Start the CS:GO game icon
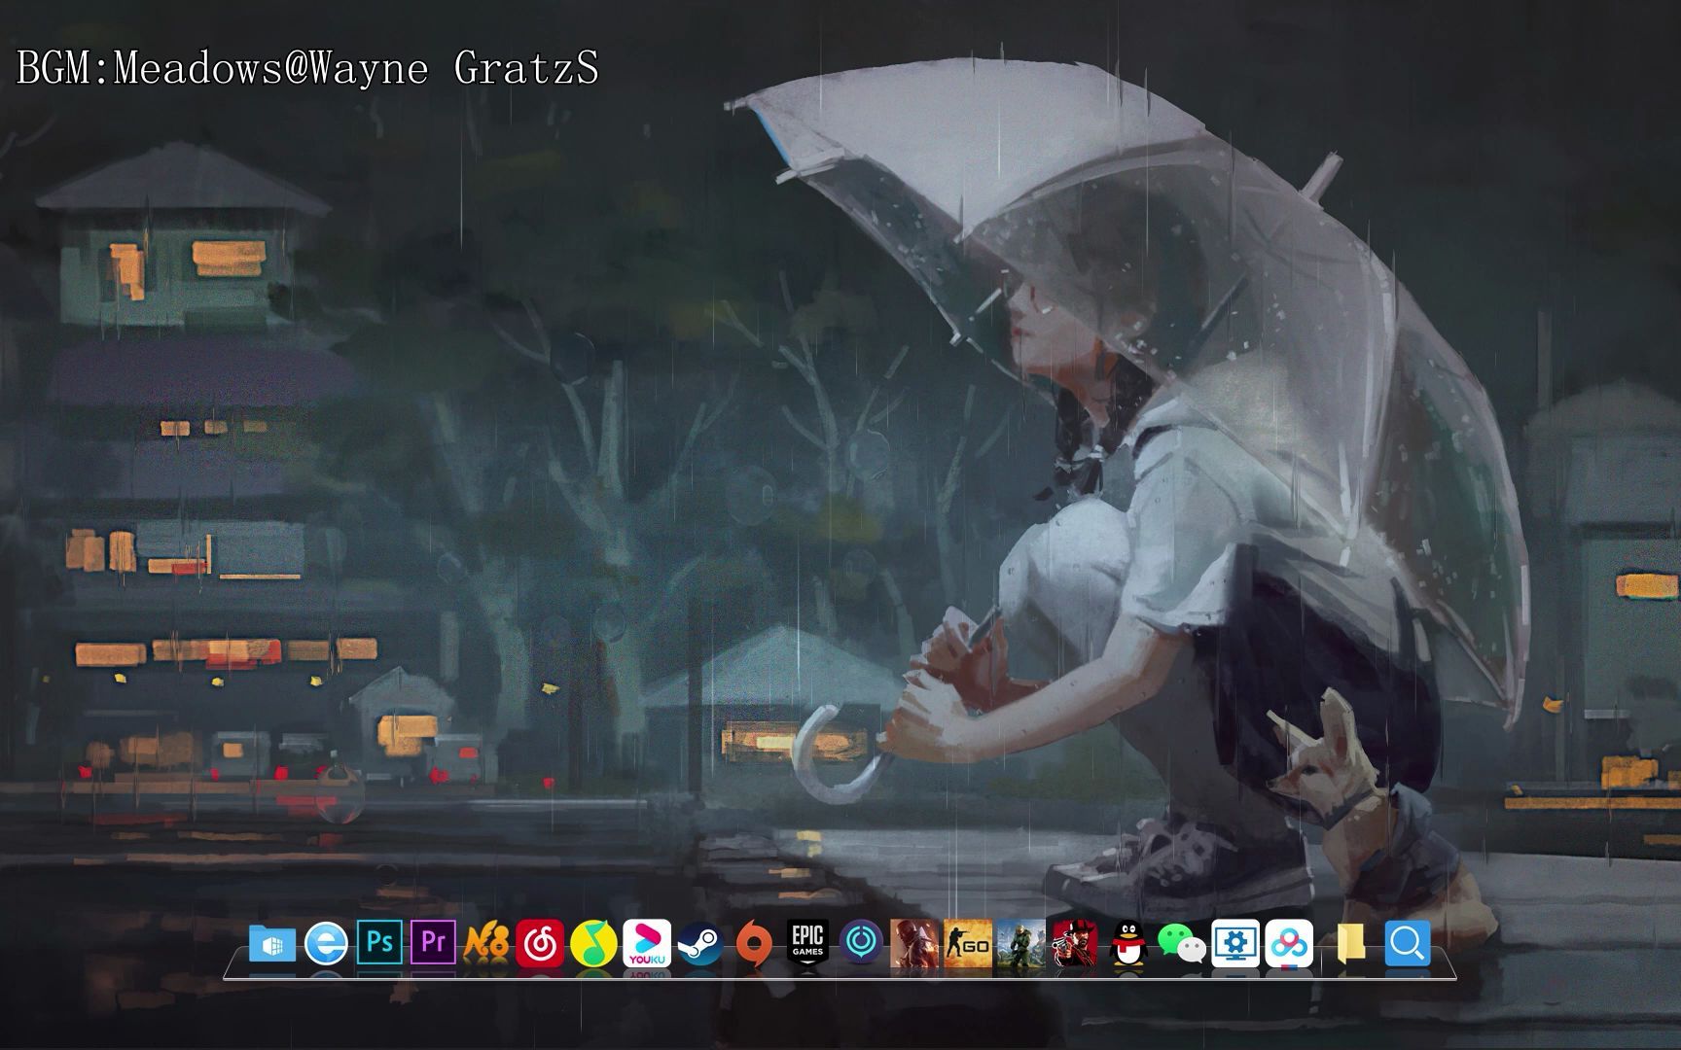Image resolution: width=1681 pixels, height=1050 pixels. [968, 944]
